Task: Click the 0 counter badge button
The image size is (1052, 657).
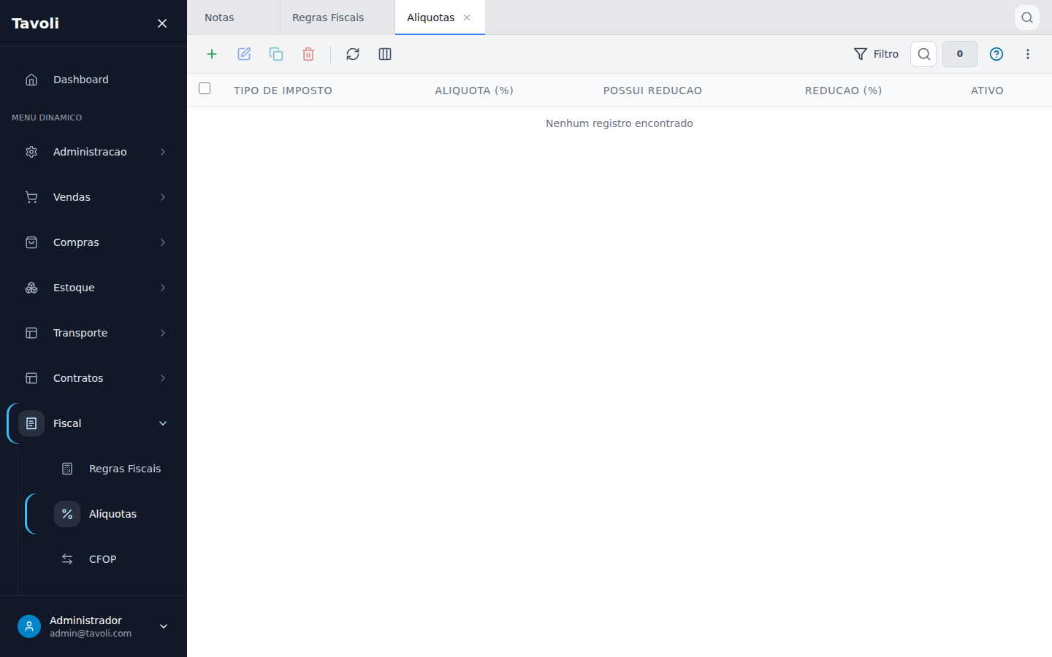Action: (x=960, y=54)
